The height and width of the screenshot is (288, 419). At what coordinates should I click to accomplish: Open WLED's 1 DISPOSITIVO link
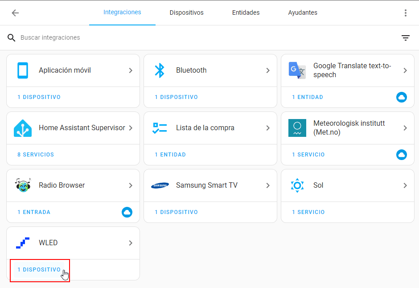tap(39, 270)
